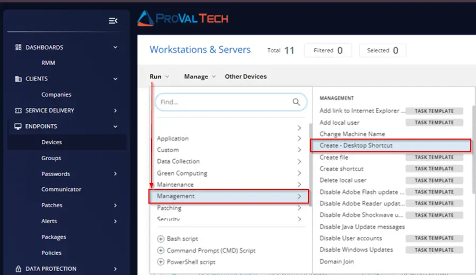Open the Policies page
Screen dimensions: 476x275
(51, 253)
